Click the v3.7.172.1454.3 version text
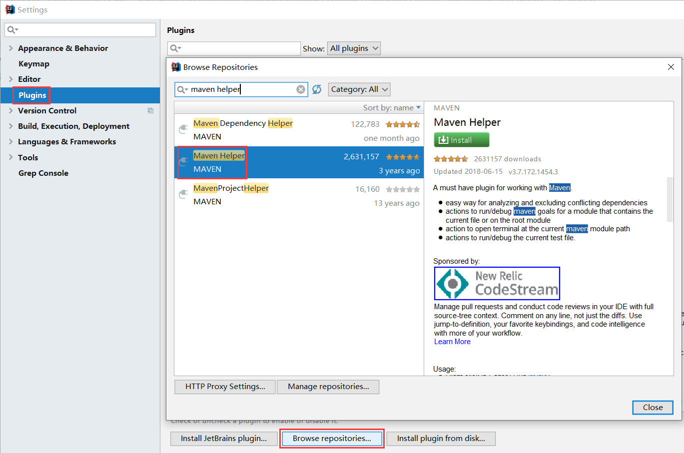The height and width of the screenshot is (453, 684). tap(533, 171)
